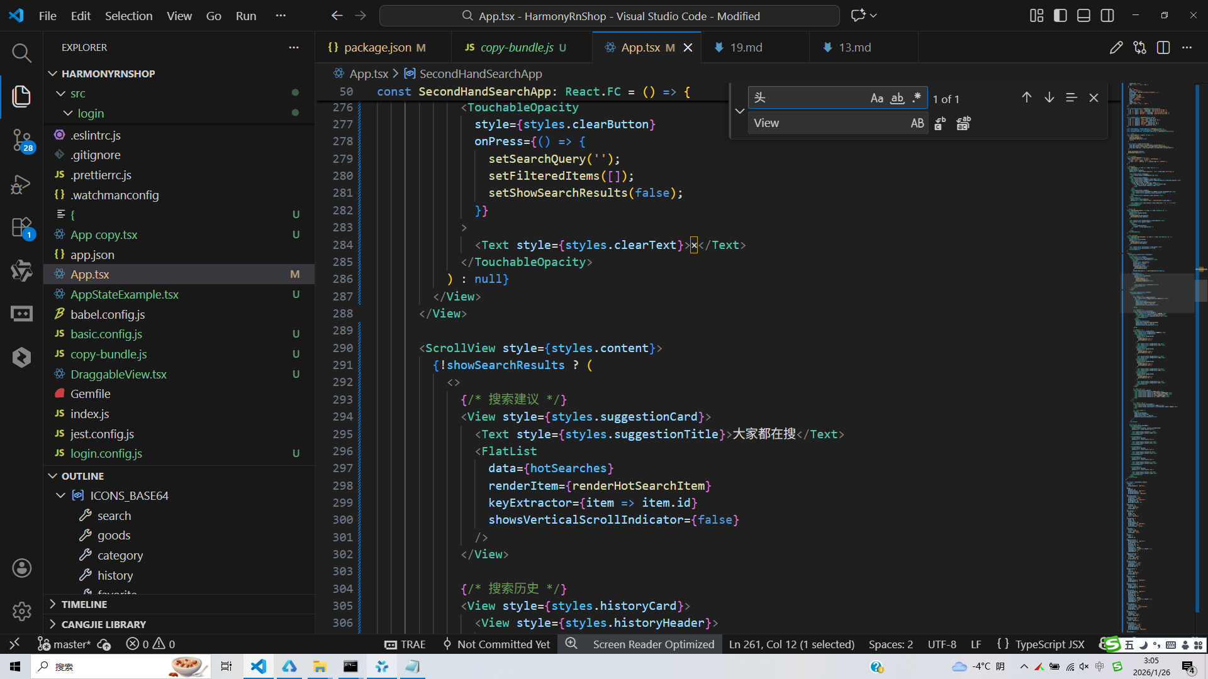Screen dimensions: 1208x679
Task: Toggle Match Whole Word option
Action: (897, 98)
